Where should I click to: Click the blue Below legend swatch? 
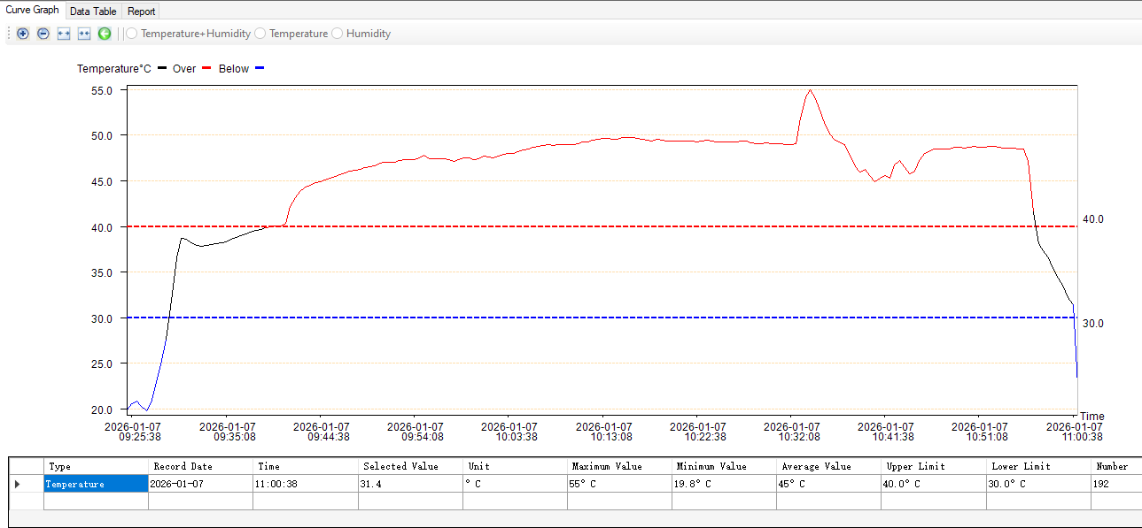pos(260,68)
